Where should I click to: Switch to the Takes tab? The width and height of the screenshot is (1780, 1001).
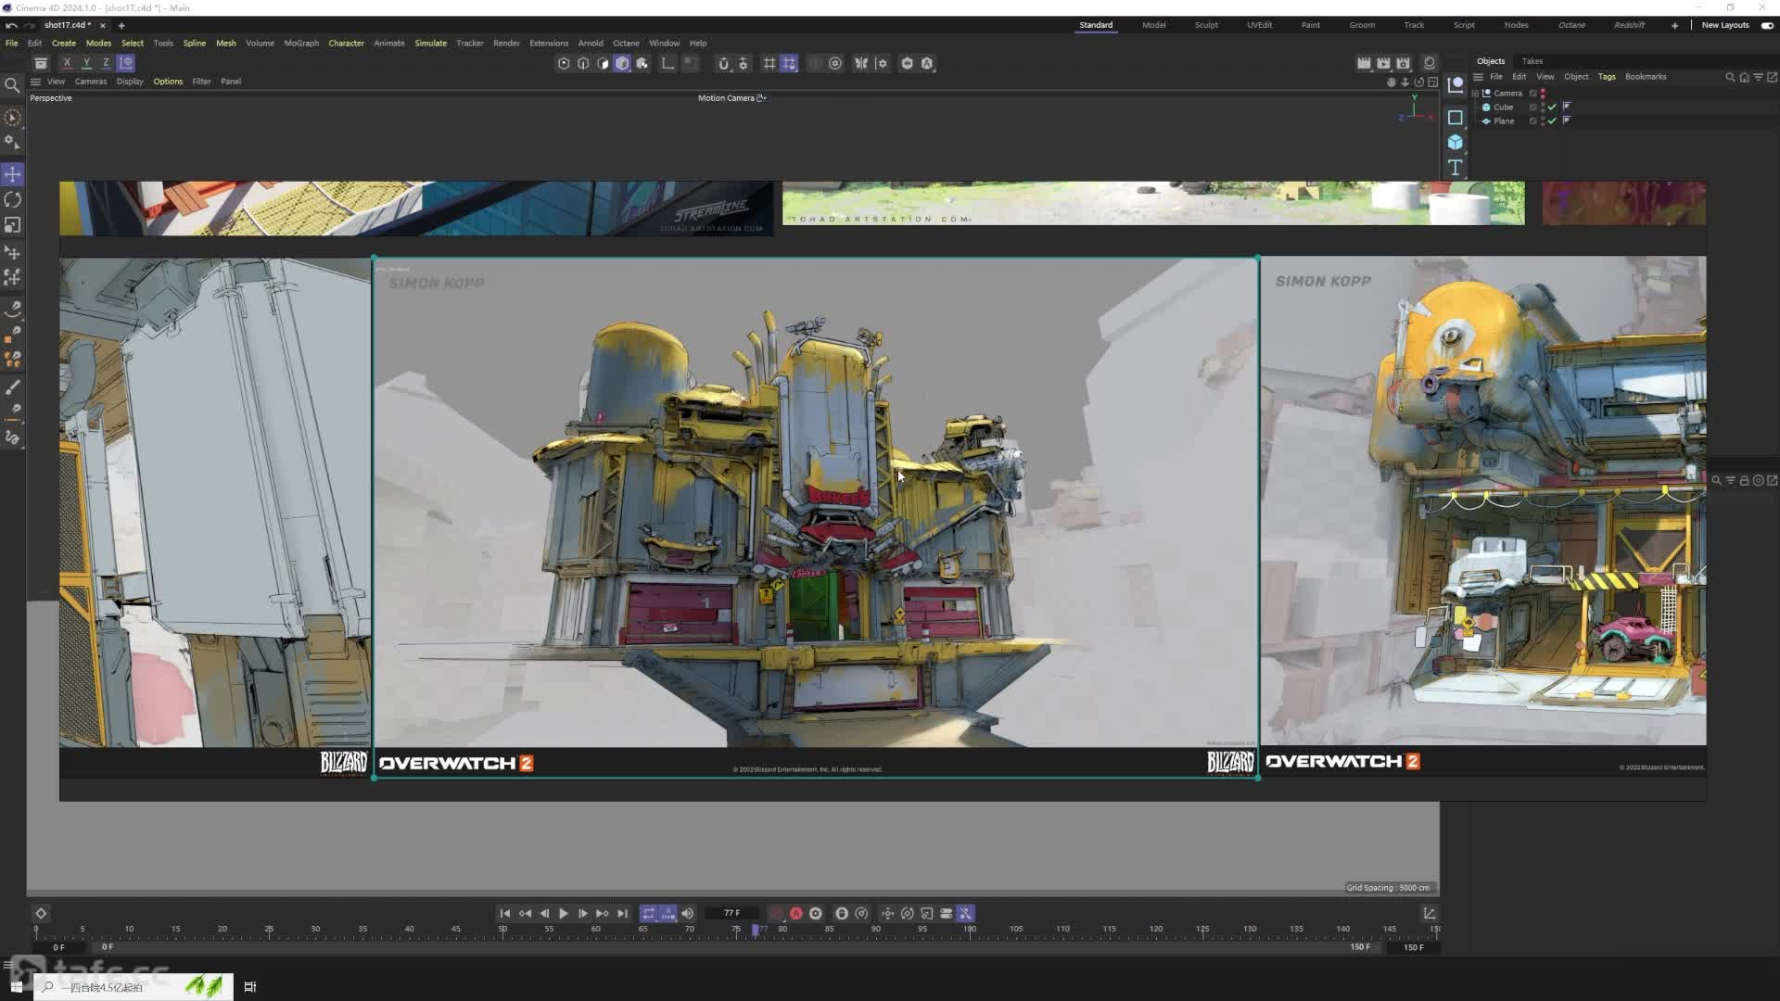1532,61
